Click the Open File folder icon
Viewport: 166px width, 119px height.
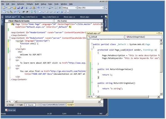[x=15, y=8]
